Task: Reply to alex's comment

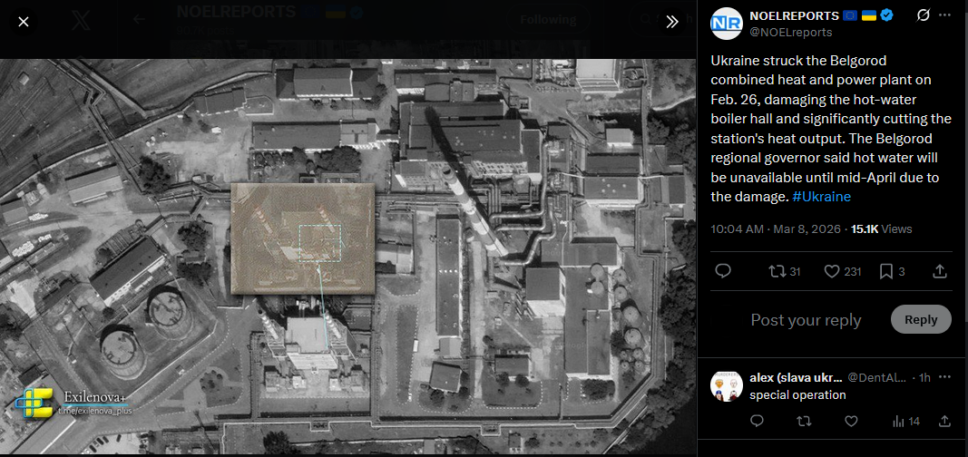Action: coord(757,422)
